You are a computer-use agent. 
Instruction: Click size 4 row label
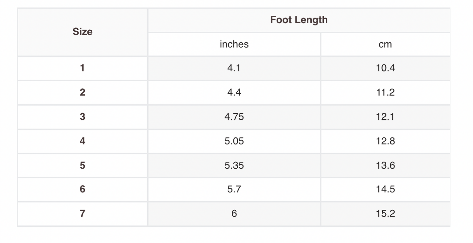[82, 141]
